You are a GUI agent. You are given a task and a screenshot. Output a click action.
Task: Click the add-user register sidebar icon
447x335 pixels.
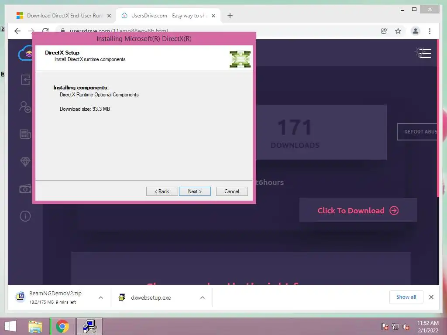[x=25, y=107]
